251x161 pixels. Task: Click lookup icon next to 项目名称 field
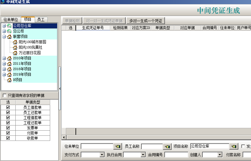233,147
